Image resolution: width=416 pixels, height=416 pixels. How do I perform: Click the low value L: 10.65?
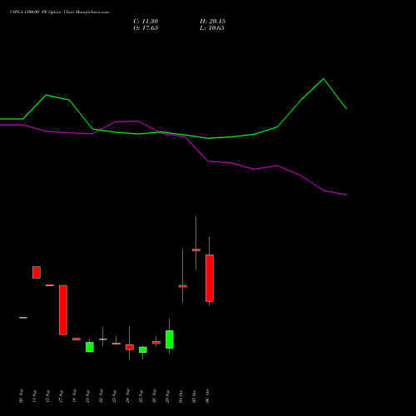pyautogui.click(x=212, y=28)
